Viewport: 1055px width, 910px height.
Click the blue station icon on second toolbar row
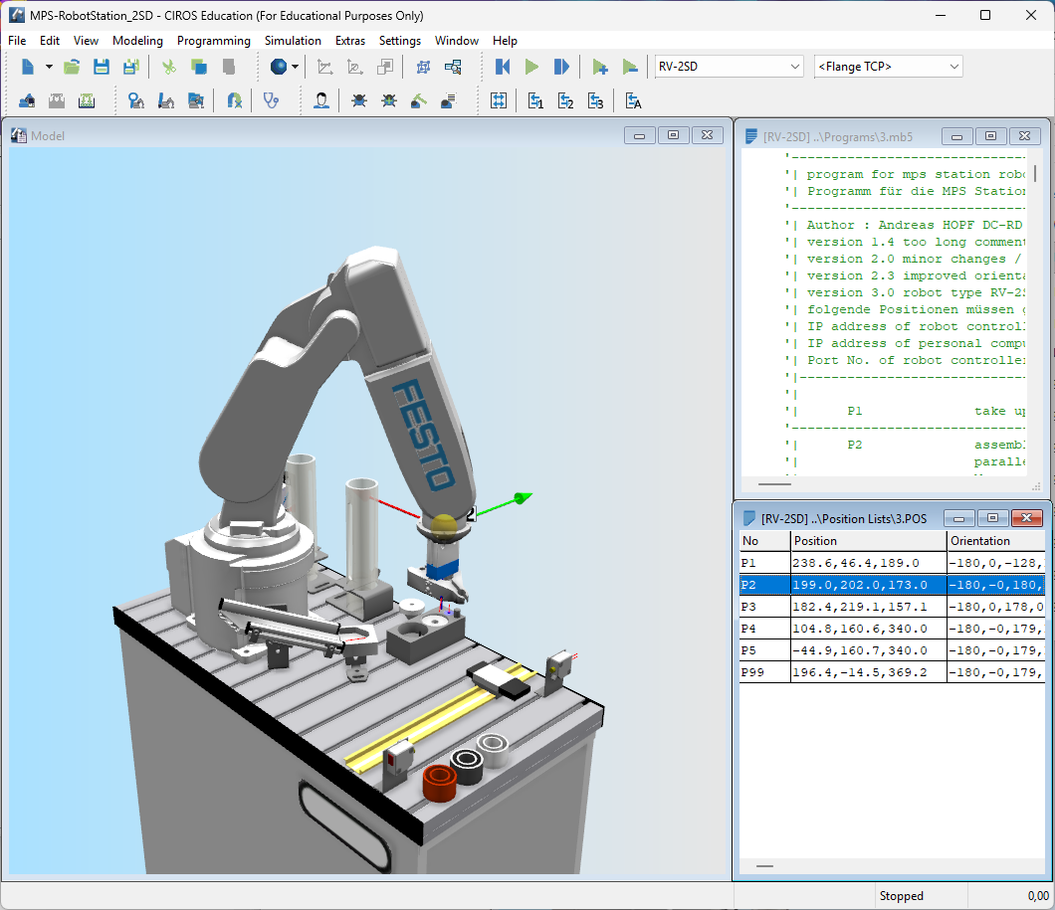[x=27, y=100]
